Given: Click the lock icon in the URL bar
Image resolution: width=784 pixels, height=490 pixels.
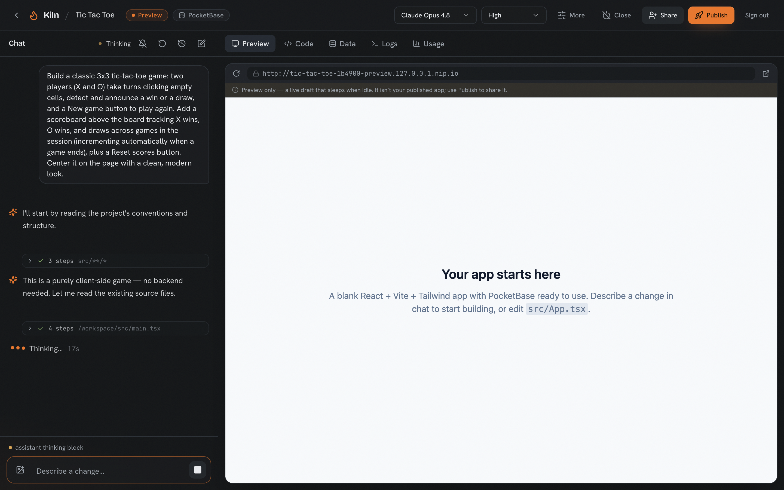Looking at the screenshot, I should point(256,73).
